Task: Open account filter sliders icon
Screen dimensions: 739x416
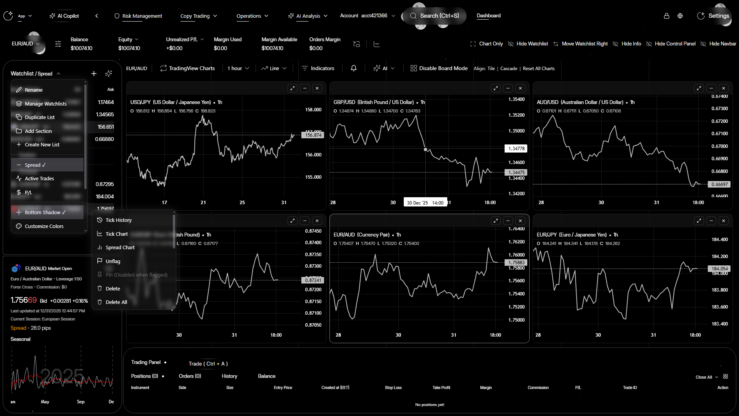Action: 58,44
